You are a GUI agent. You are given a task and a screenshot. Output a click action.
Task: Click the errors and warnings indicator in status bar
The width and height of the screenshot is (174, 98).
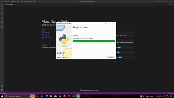click(4, 93)
